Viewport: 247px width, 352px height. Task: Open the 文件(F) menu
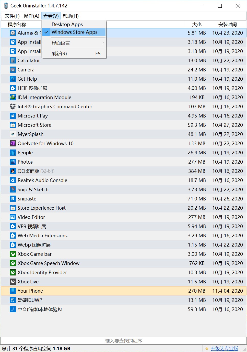pyautogui.click(x=12, y=16)
